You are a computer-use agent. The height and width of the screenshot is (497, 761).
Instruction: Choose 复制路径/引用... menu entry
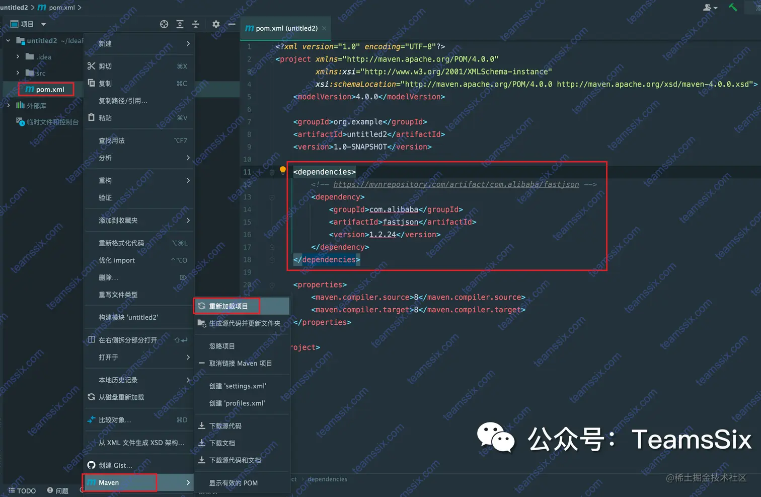pos(139,101)
